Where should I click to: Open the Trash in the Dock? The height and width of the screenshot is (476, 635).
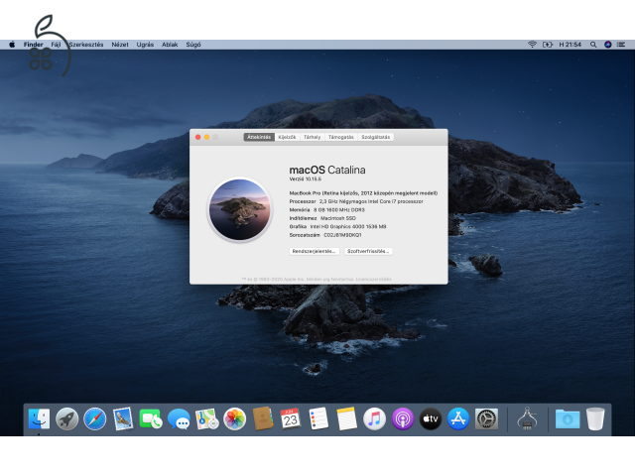click(595, 418)
